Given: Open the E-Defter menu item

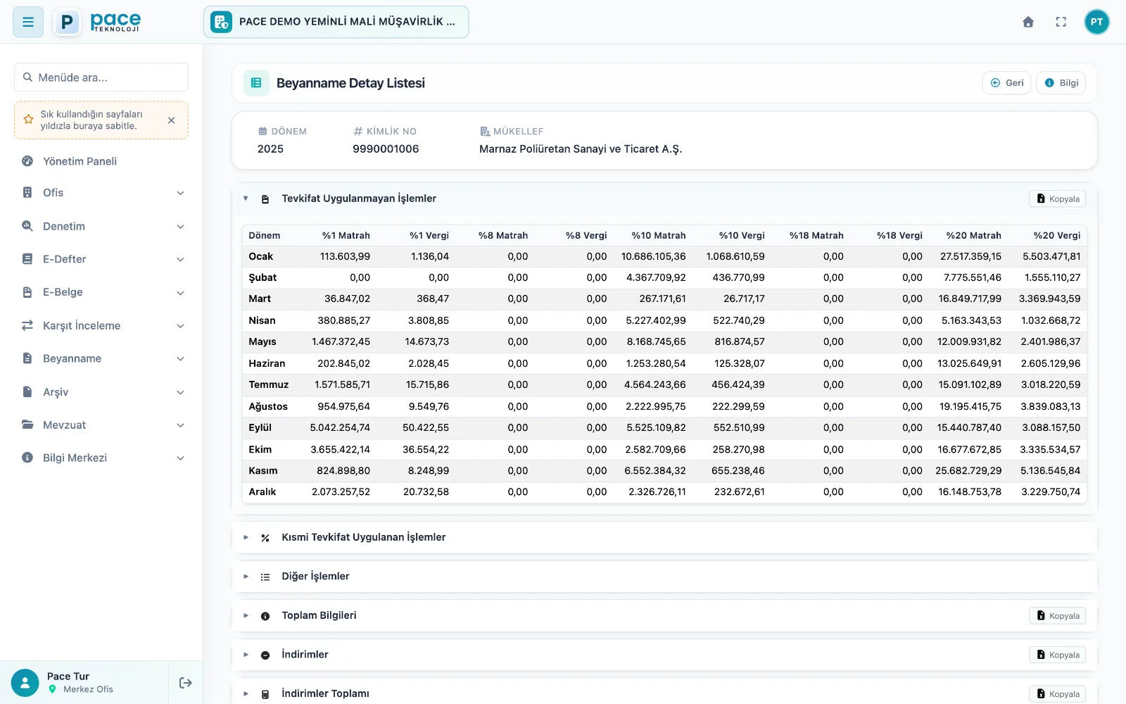Looking at the screenshot, I should pyautogui.click(x=101, y=259).
